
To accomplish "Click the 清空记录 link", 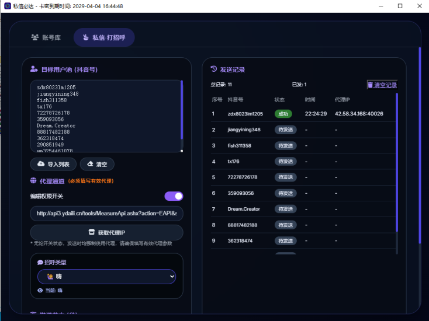I will 382,85.
